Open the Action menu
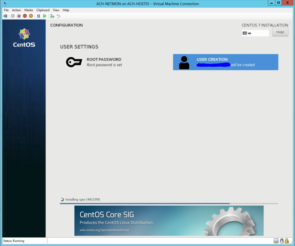The width and height of the screenshot is (295, 246). 16,10
